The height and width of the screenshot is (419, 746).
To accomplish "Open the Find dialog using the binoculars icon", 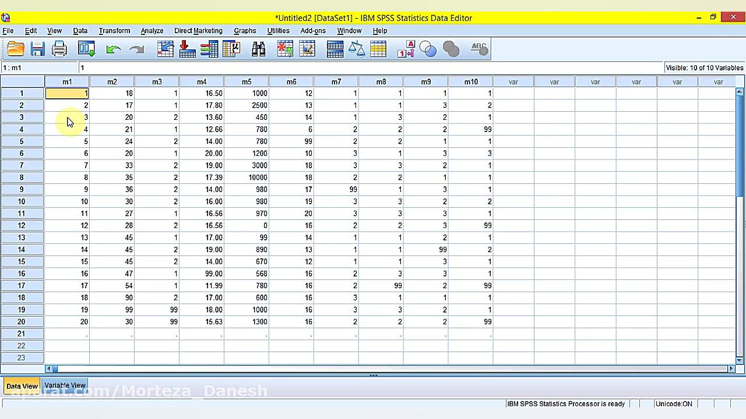I will click(258, 49).
